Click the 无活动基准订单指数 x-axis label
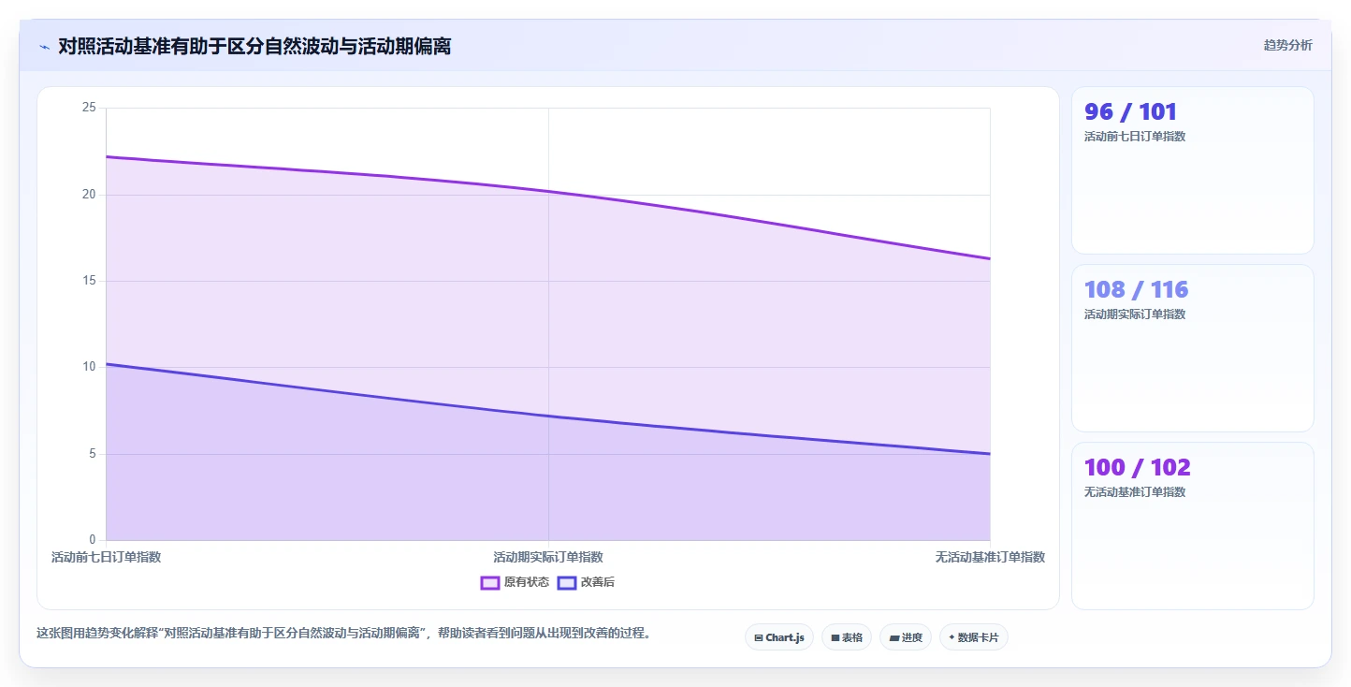Image resolution: width=1351 pixels, height=687 pixels. (990, 557)
